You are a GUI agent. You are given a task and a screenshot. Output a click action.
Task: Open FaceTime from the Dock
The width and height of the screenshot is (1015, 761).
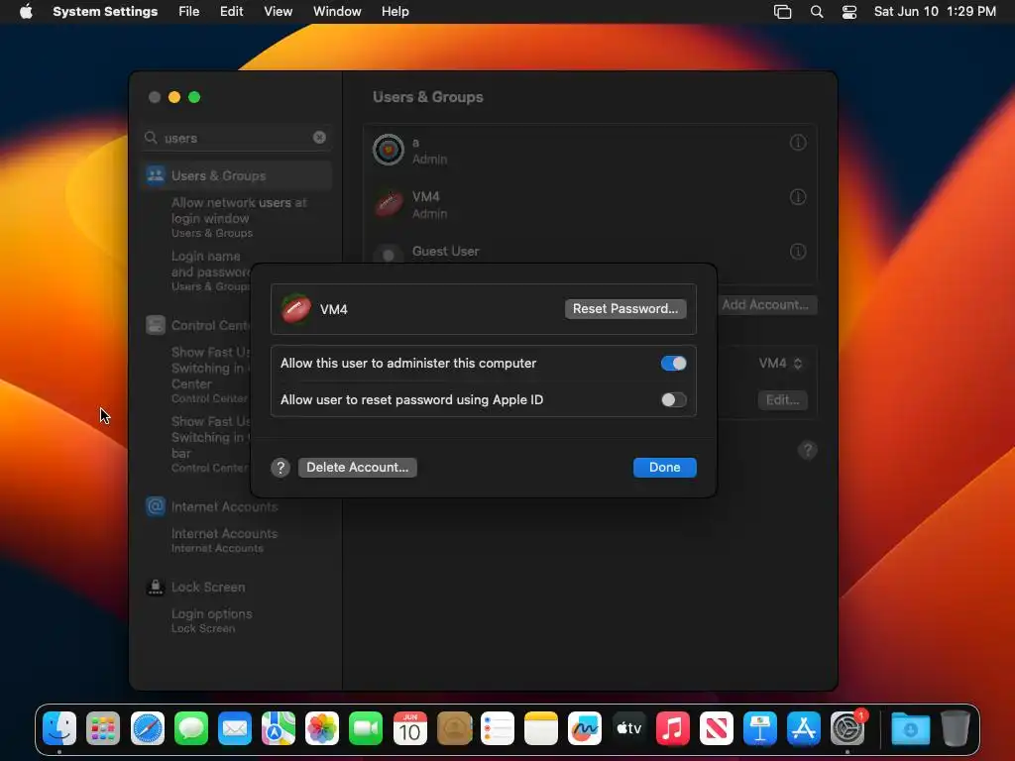point(366,728)
